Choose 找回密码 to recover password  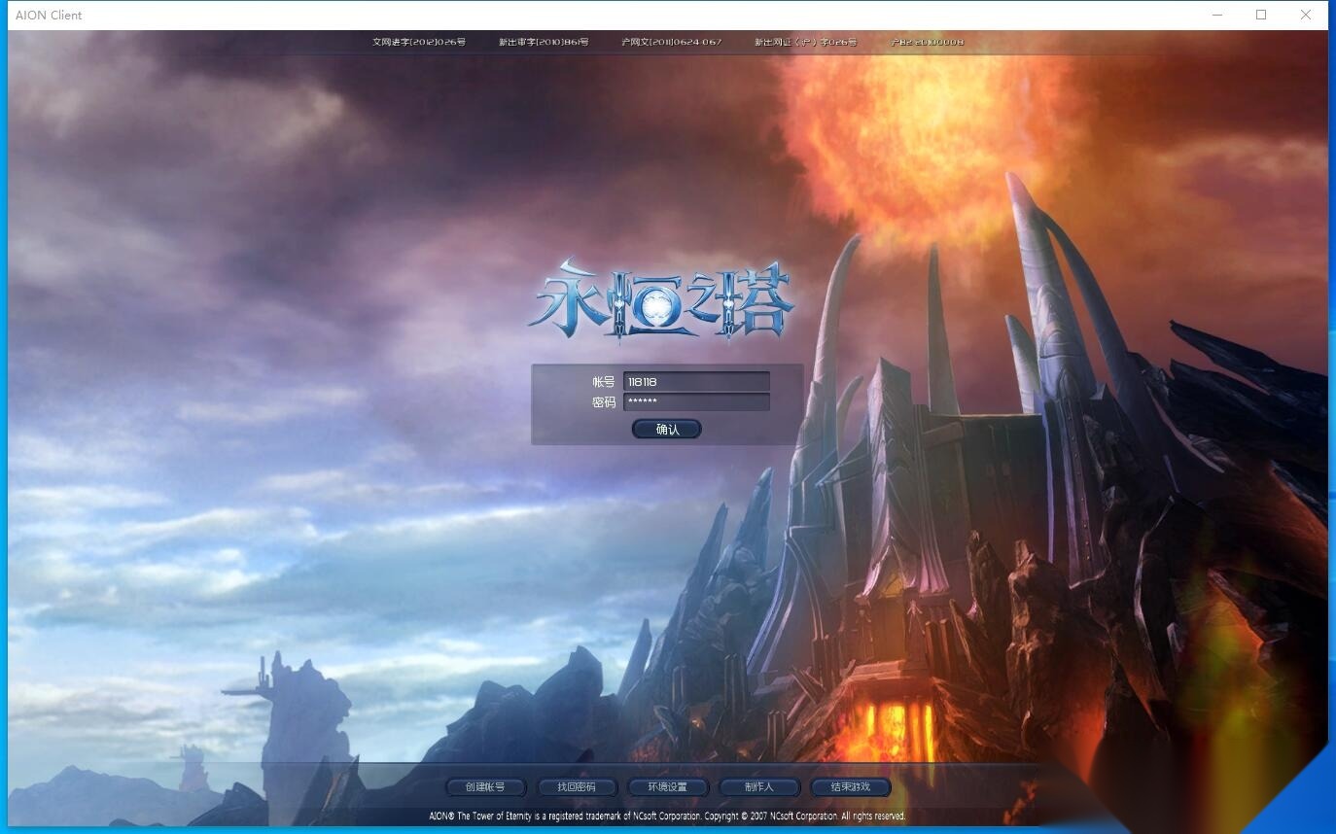[577, 786]
